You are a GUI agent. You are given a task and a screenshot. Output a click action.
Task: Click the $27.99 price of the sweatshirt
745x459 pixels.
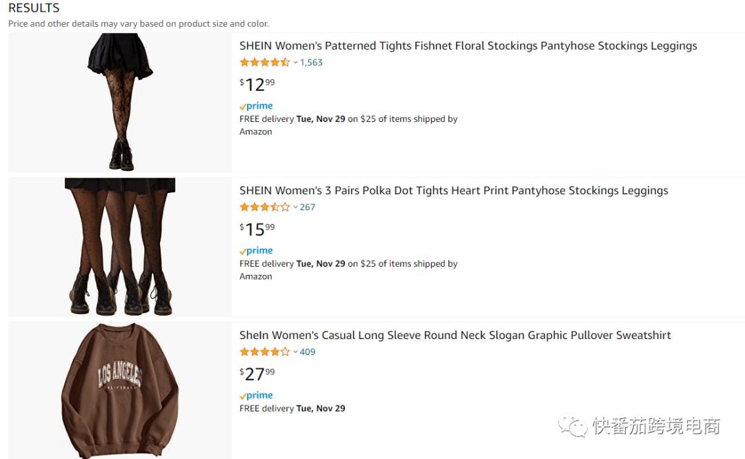(x=257, y=374)
